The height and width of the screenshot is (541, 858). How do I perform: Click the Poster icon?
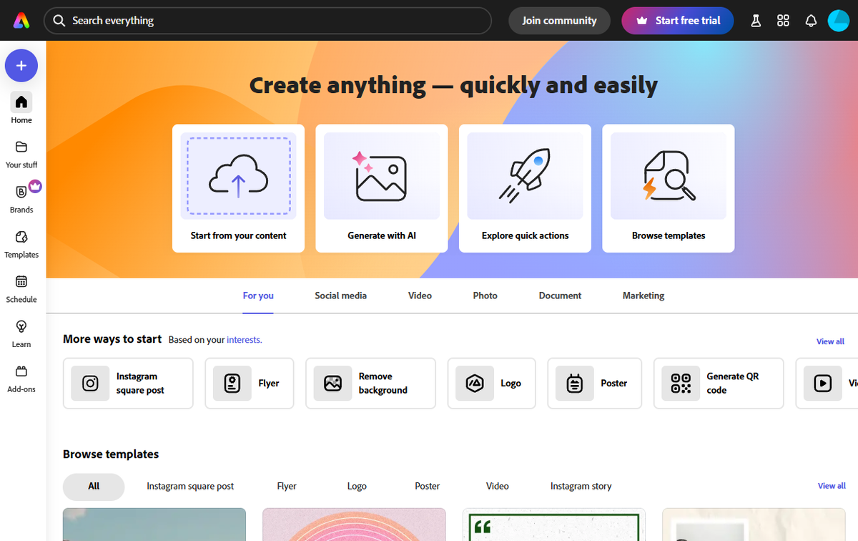[575, 384]
